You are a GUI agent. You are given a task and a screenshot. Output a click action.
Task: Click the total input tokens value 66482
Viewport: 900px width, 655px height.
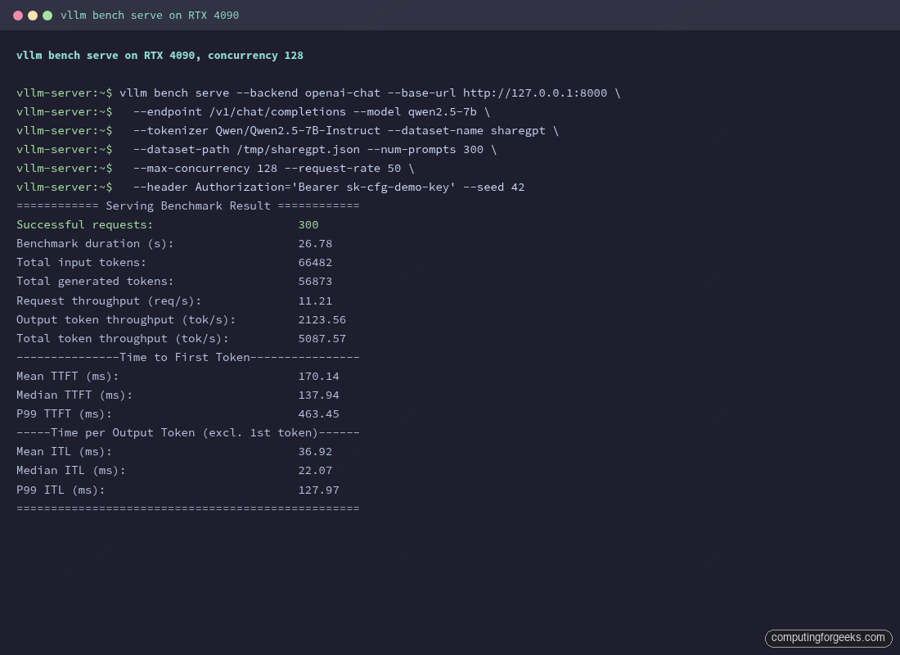coord(315,263)
